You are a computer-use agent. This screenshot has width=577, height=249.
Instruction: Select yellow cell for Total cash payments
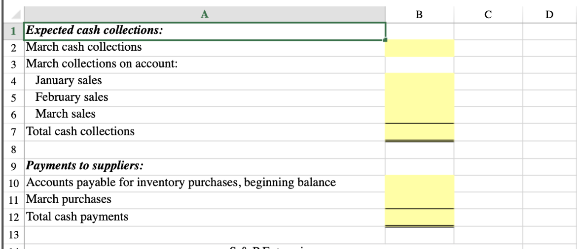[420, 218]
